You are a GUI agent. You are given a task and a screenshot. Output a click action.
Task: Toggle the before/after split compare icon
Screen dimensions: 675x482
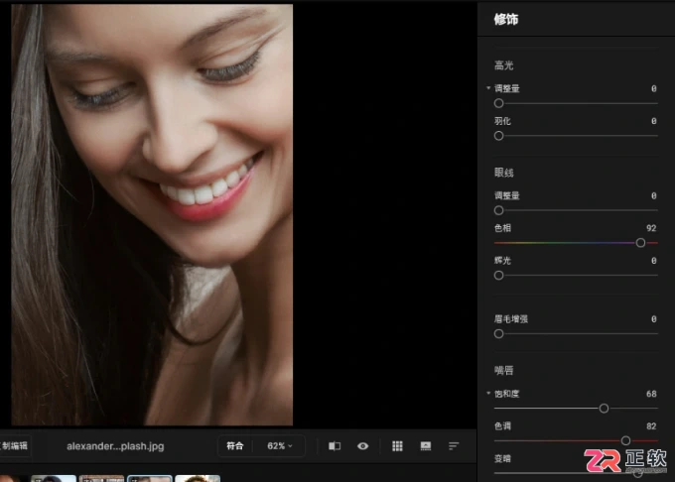point(335,446)
